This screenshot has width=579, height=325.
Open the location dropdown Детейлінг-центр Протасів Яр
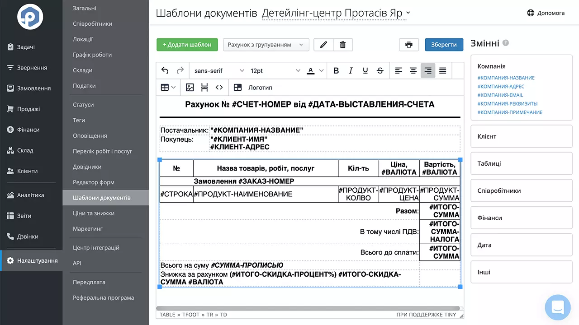click(336, 13)
